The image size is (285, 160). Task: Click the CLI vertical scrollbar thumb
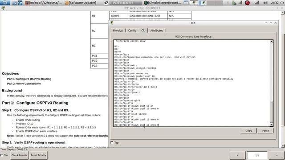[x=271, y=112]
